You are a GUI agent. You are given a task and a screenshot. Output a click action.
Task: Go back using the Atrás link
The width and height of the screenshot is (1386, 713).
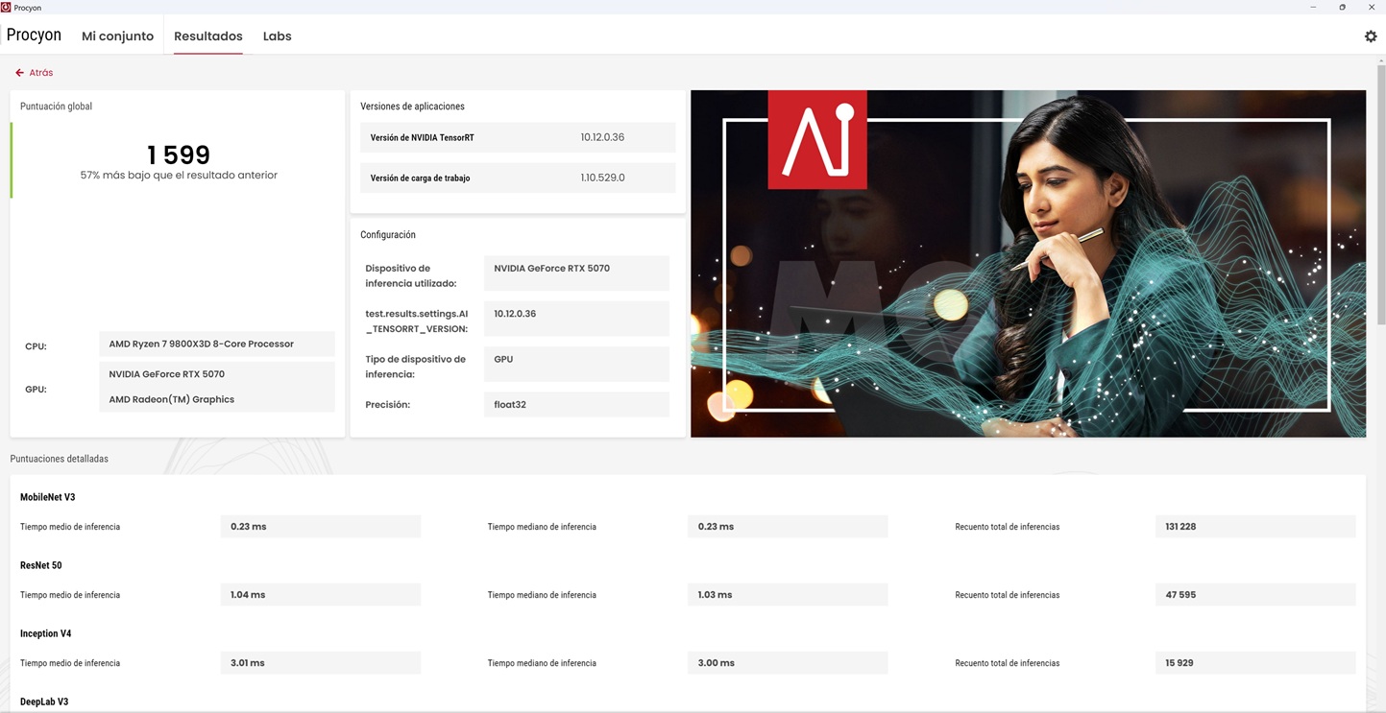(41, 73)
